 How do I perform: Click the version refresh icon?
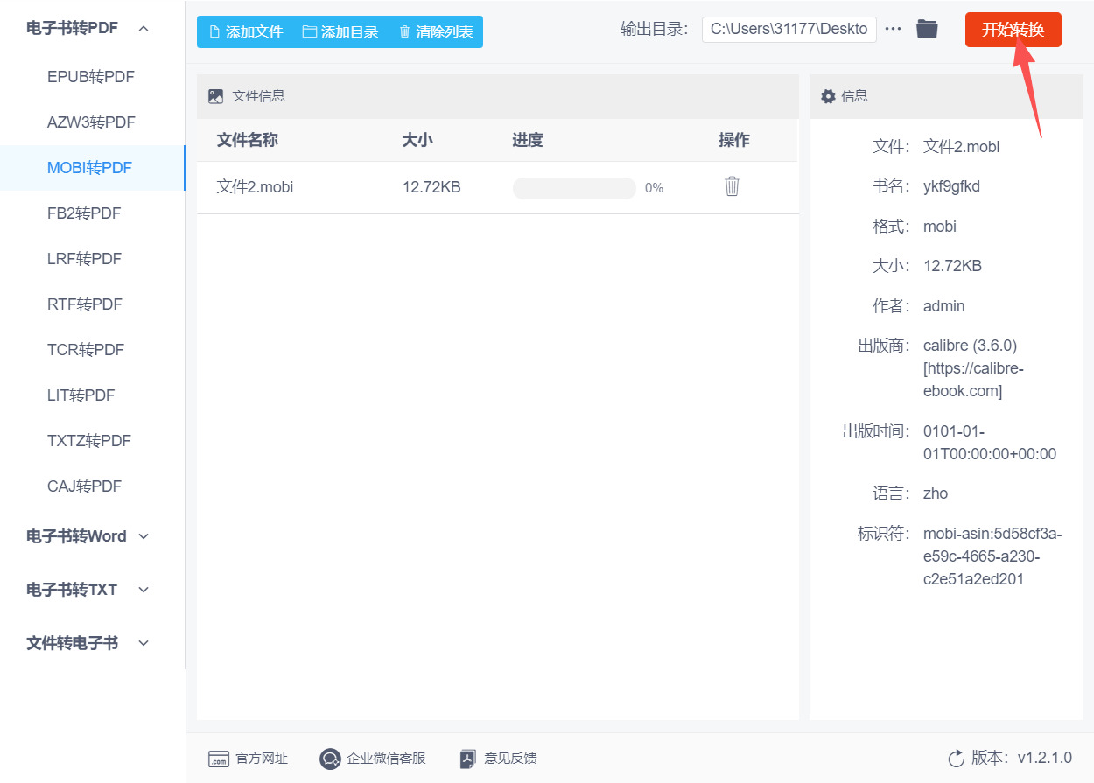(956, 758)
